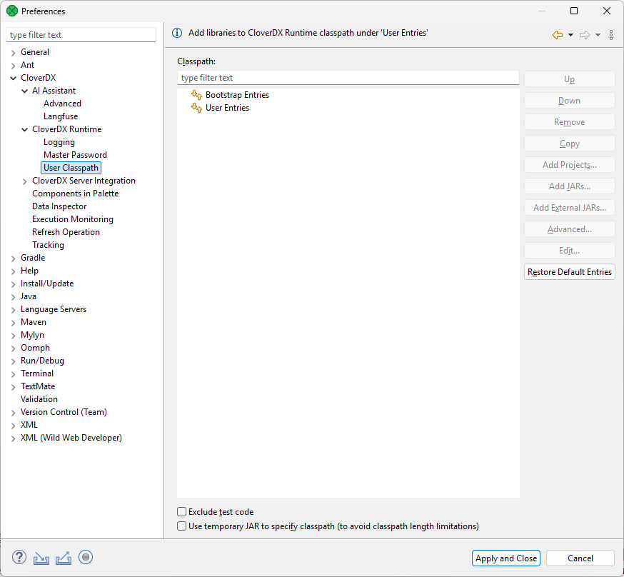Click the help question mark icon
Screen dimensions: 624x577
(19, 557)
